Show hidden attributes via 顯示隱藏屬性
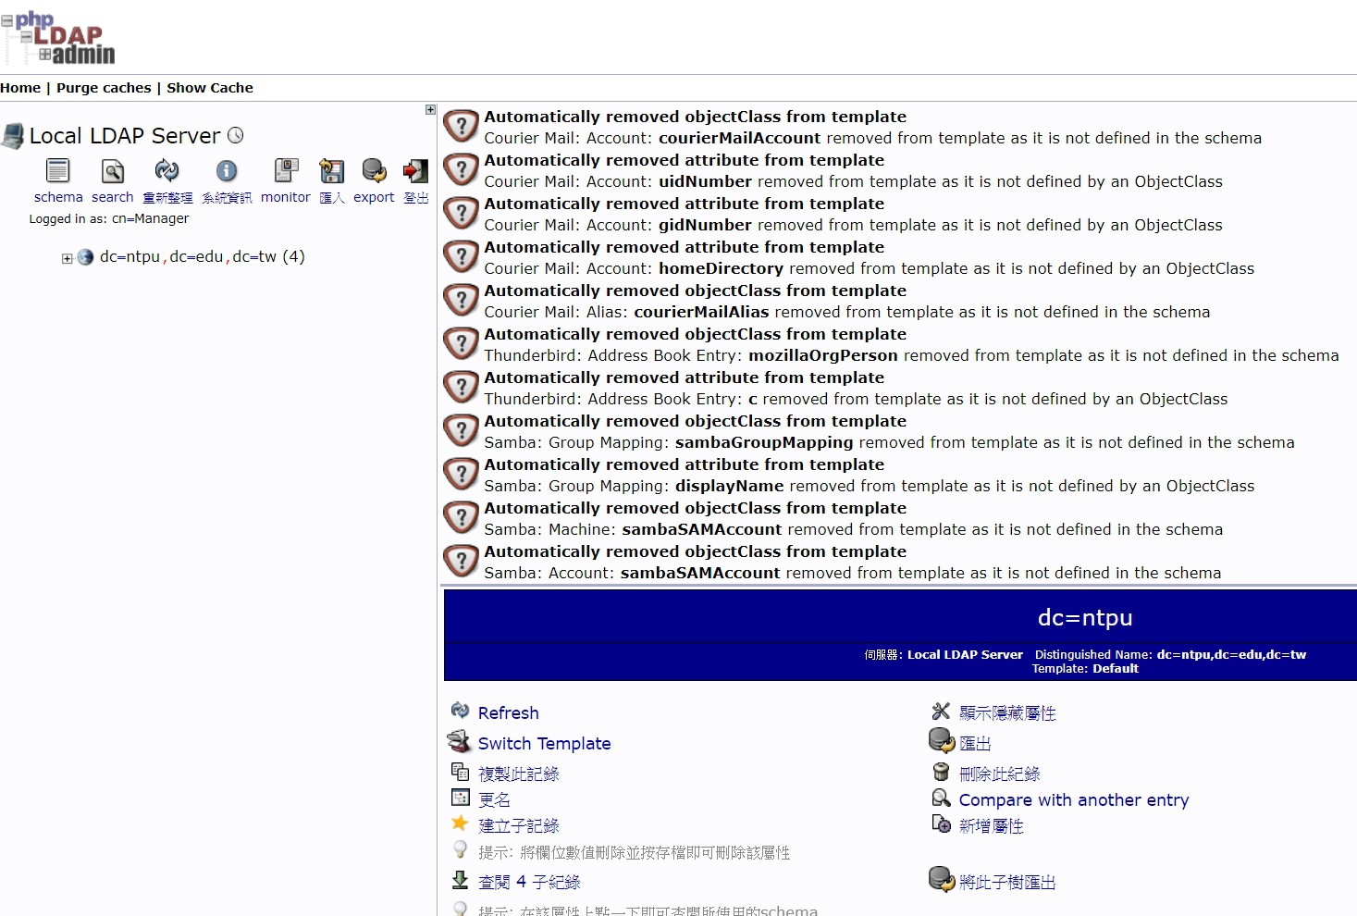1357x916 pixels. pyautogui.click(x=1007, y=712)
